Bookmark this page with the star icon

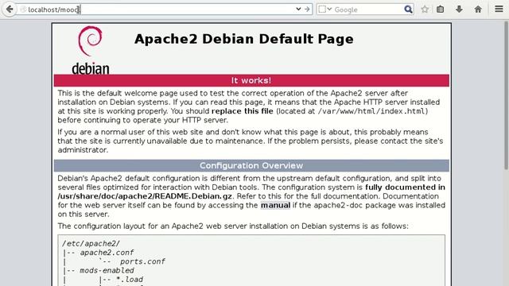click(x=425, y=10)
